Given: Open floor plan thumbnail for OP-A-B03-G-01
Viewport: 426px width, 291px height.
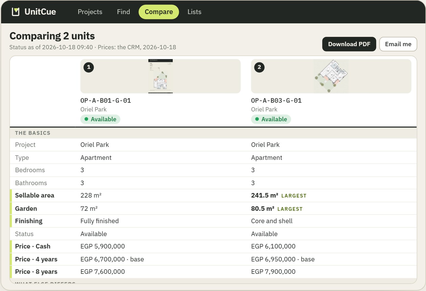Looking at the screenshot, I should pyautogui.click(x=331, y=76).
